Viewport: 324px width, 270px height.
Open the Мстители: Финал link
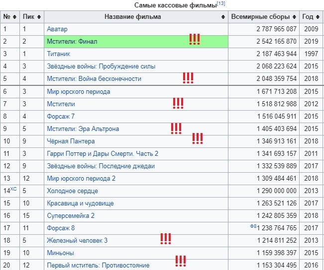click(x=72, y=41)
